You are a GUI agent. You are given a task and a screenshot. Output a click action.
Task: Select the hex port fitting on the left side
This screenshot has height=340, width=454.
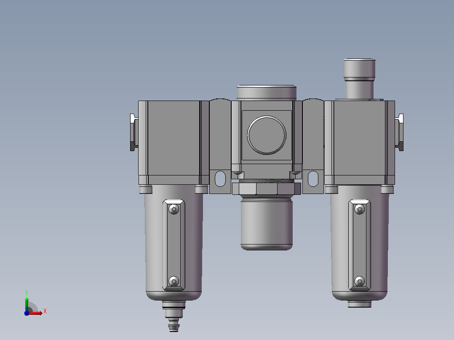134,132
